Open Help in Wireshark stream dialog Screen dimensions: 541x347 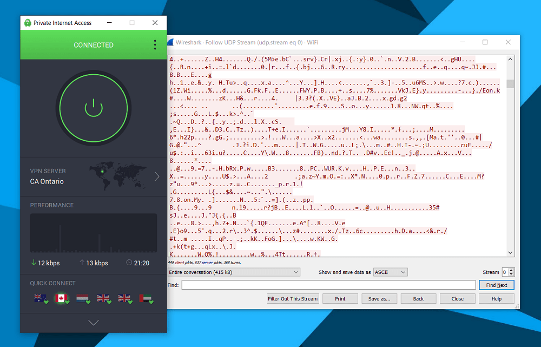(x=497, y=299)
